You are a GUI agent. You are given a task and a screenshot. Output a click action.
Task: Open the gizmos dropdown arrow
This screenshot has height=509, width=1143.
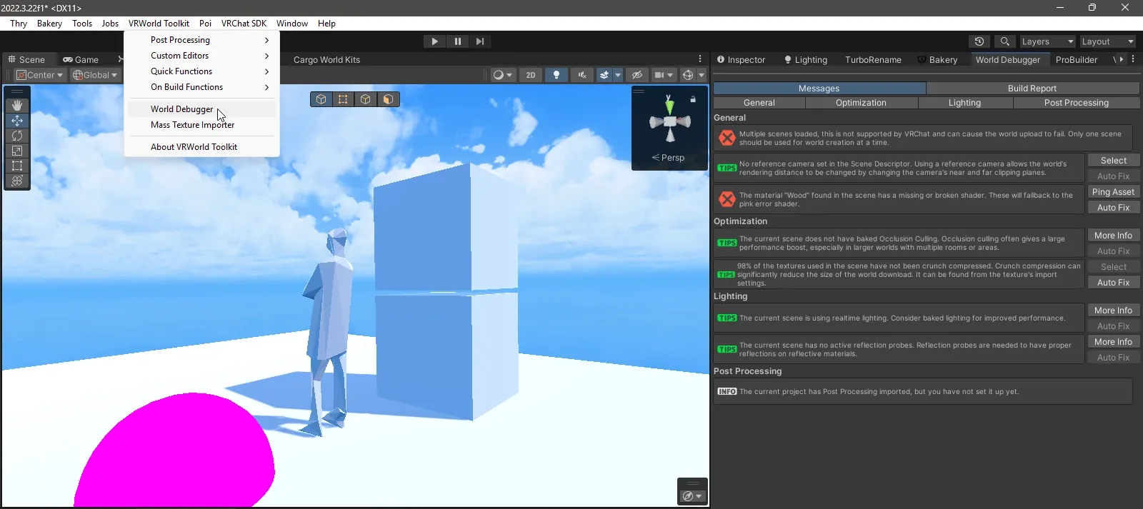pyautogui.click(x=702, y=75)
